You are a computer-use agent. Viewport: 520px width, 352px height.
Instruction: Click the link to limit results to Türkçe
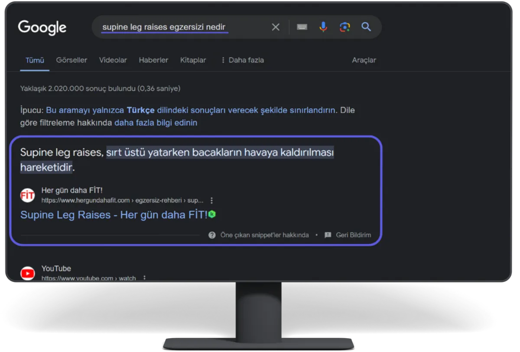point(191,110)
